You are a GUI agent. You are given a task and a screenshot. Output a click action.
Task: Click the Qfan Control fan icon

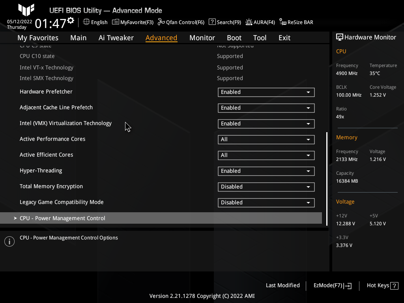[x=161, y=22]
